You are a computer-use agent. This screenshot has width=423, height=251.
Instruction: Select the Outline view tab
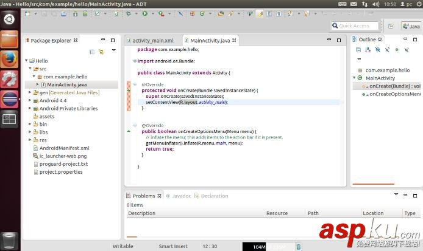(x=367, y=40)
